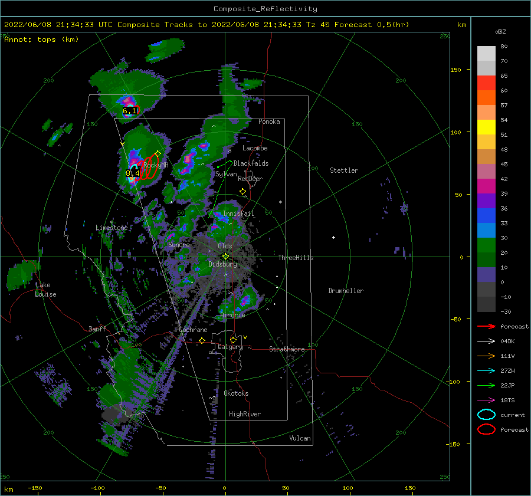This screenshot has width=531, height=496.
Task: Click the Vulcan label
Action: (x=300, y=438)
